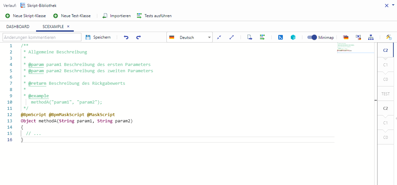Image resolution: width=397 pixels, height=185 pixels.
Task: Click the expand editor diagonal arrow icon
Action: [232, 38]
